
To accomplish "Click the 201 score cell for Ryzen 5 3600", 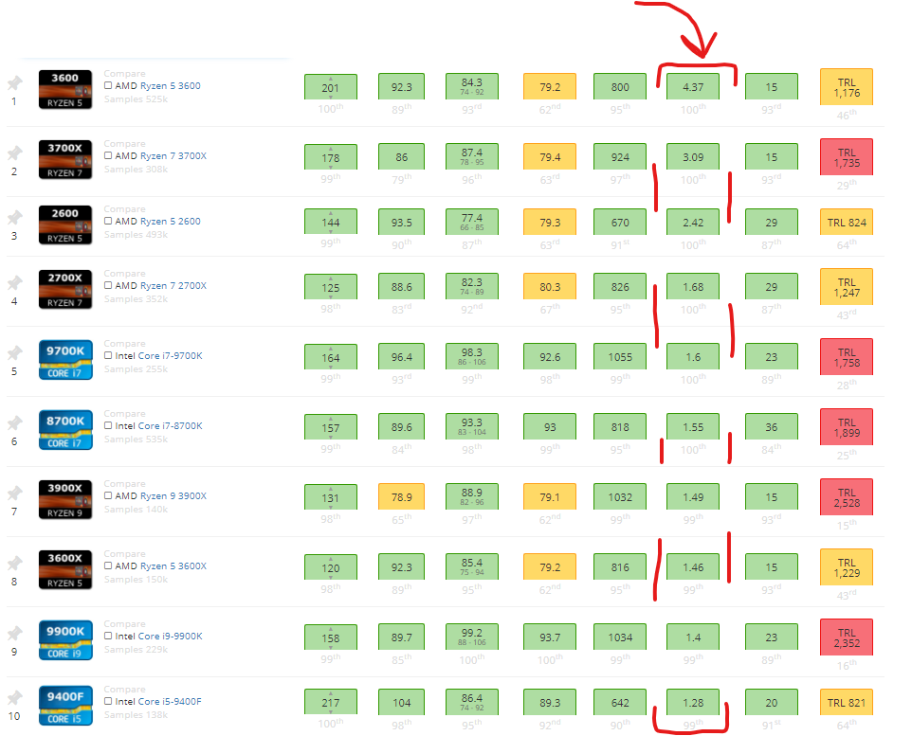I will [330, 87].
